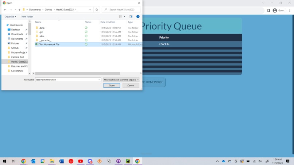294x165 pixels.
Task: Expand the Organize dropdown
Action: coord(10,16)
